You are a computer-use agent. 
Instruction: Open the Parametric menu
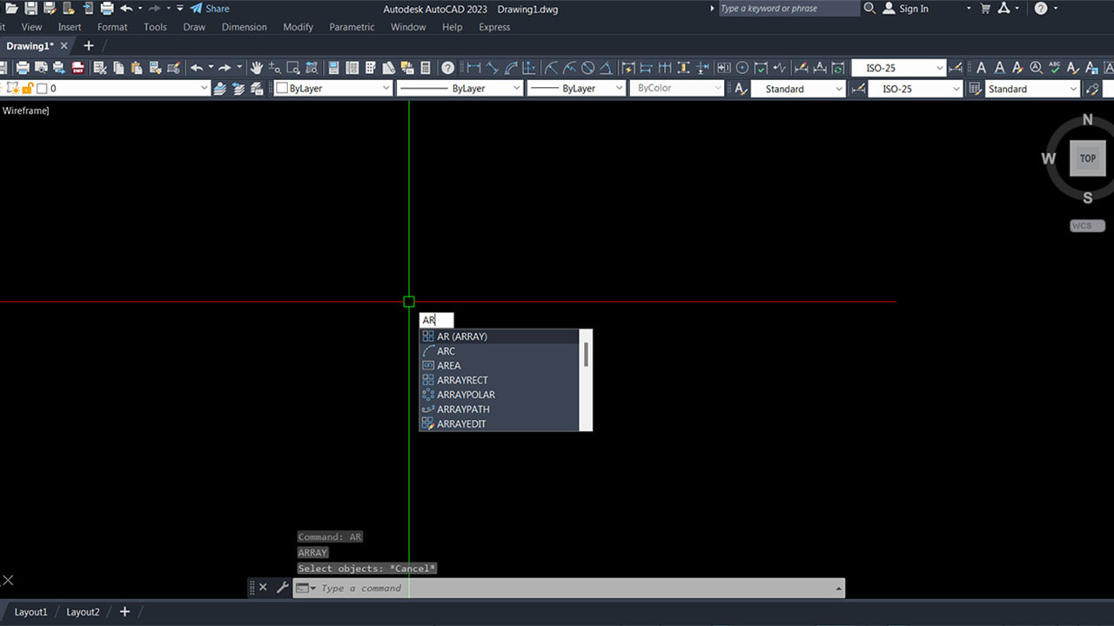[352, 27]
